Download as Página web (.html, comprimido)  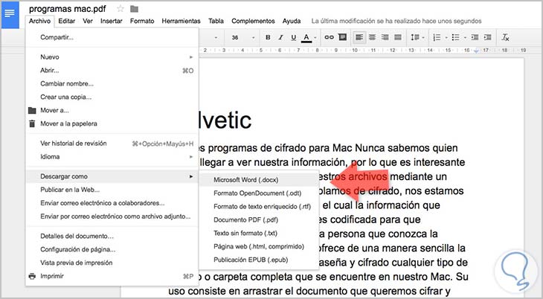(259, 246)
